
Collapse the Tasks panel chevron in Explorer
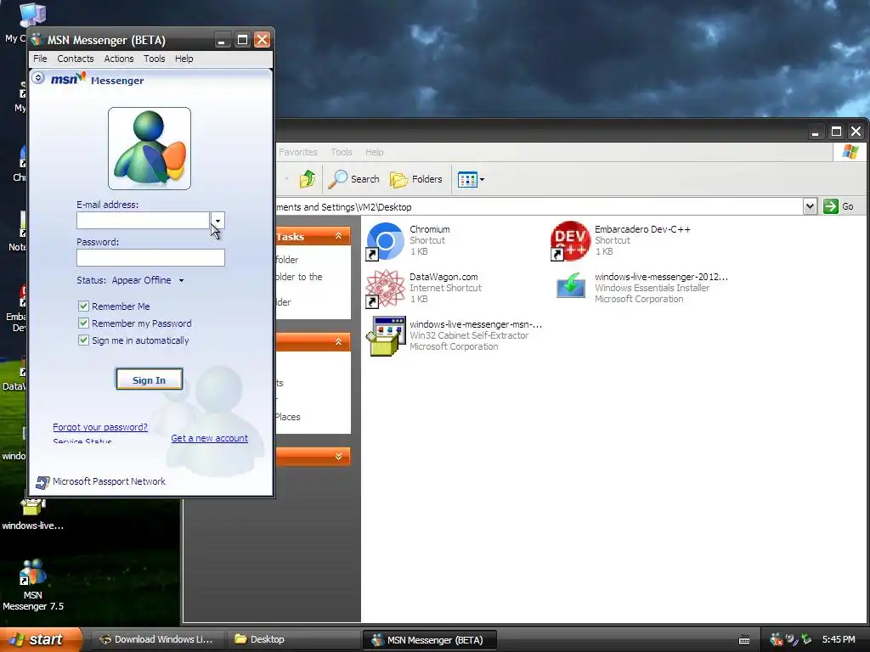338,236
